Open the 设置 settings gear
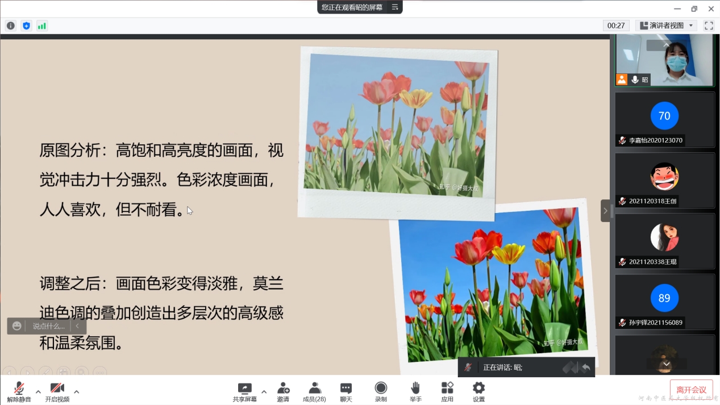The width and height of the screenshot is (720, 405). (479, 391)
